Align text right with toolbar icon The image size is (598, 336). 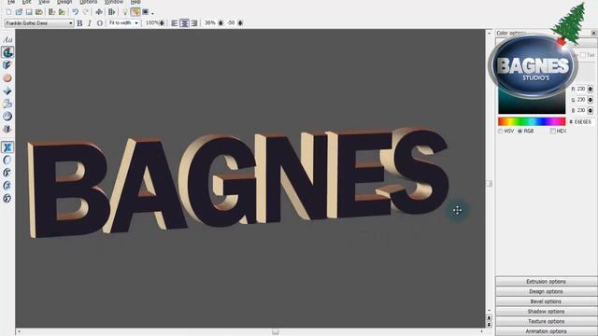pos(194,23)
